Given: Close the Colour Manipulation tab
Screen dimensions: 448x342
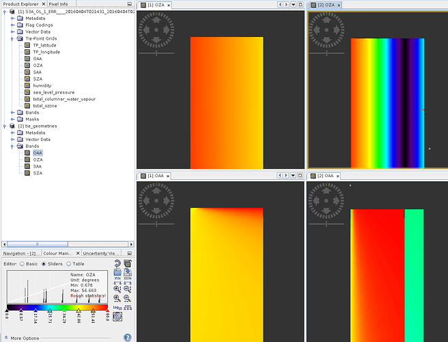Looking at the screenshot, I should pyautogui.click(x=76, y=254).
